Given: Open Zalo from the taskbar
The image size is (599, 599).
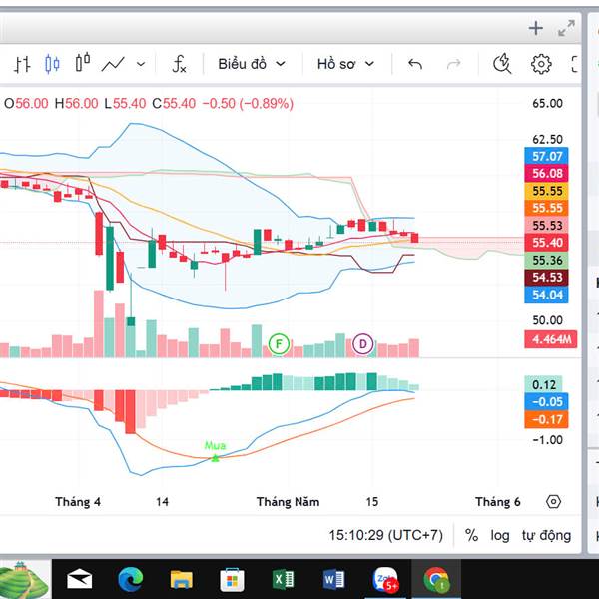Looking at the screenshot, I should 385,579.
